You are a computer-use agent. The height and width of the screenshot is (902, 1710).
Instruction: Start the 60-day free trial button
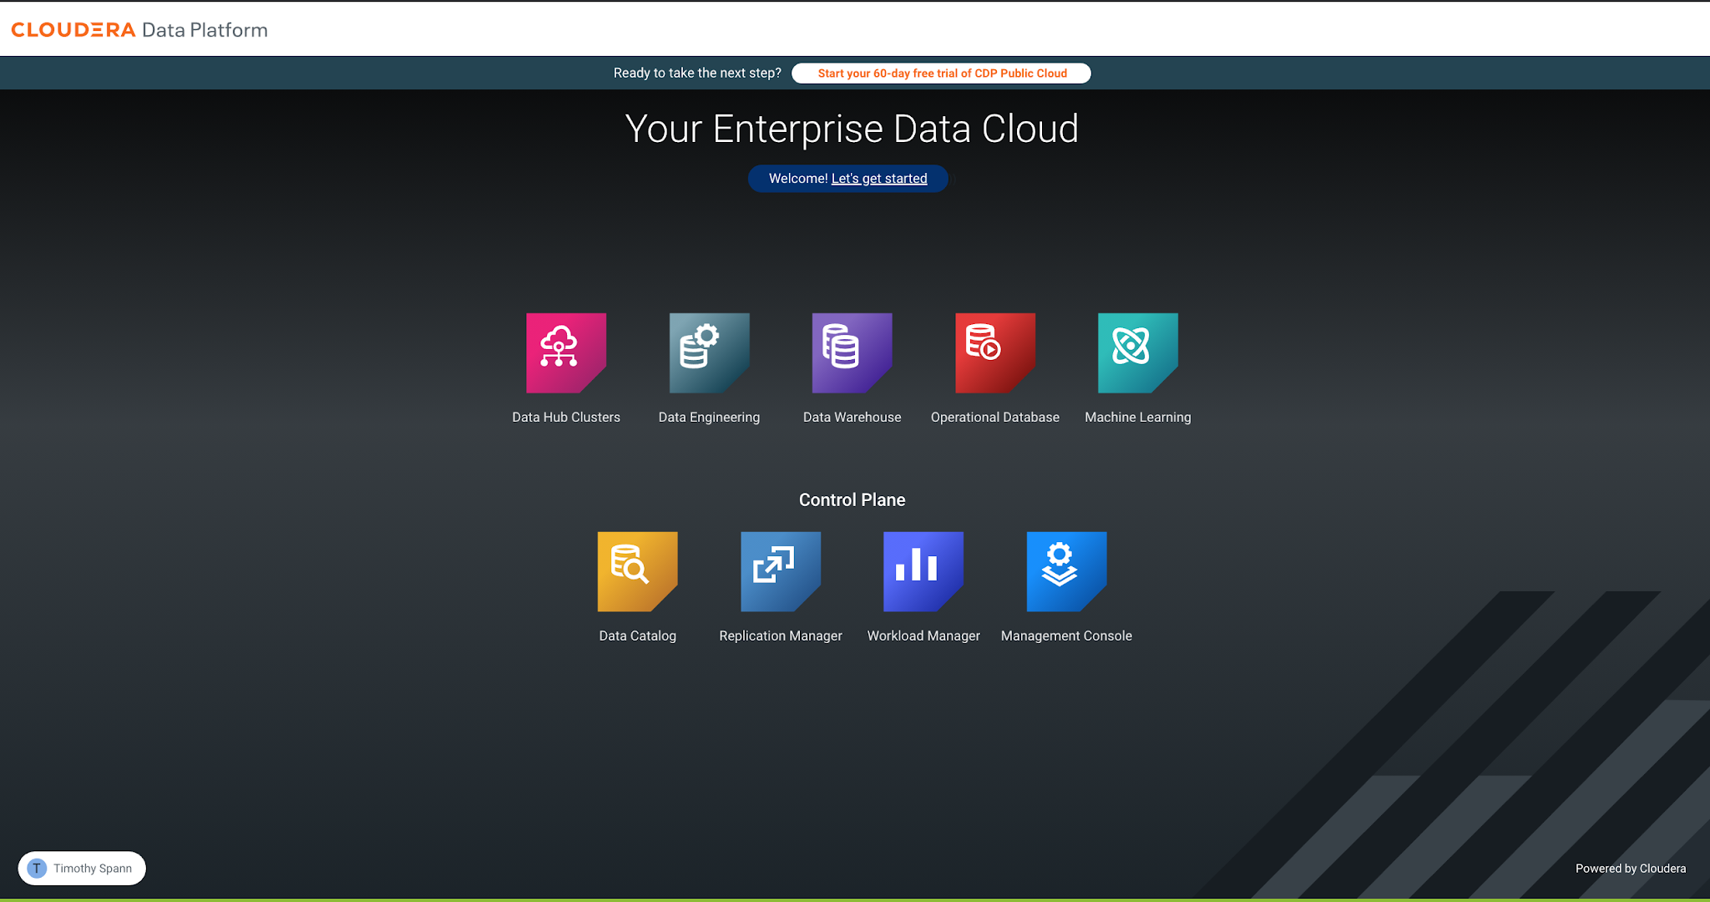point(941,73)
